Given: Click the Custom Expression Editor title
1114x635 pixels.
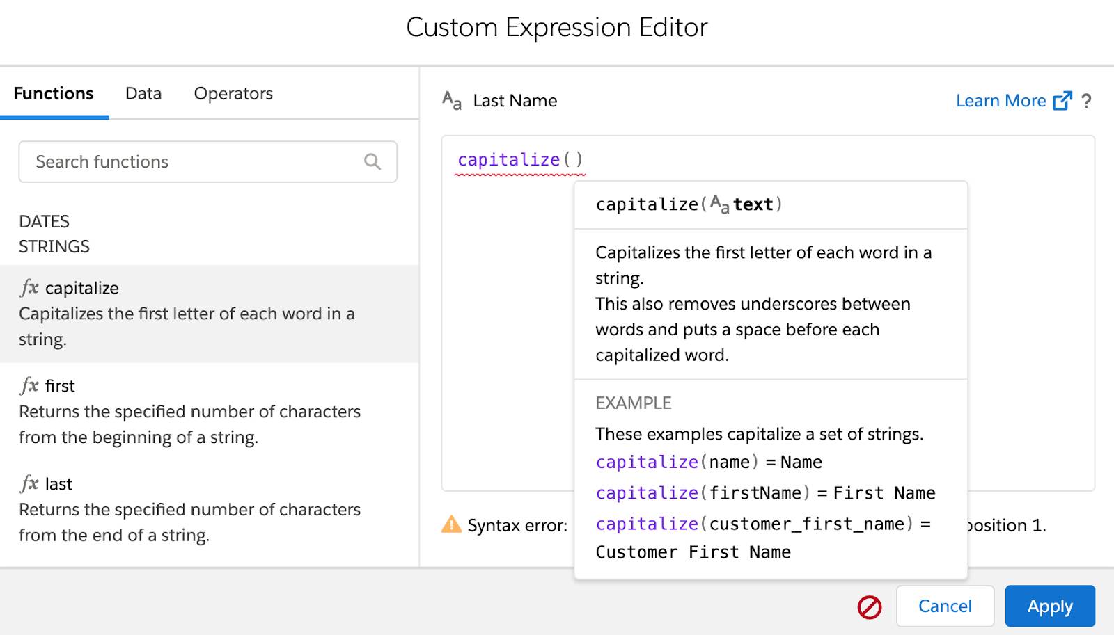Looking at the screenshot, I should pyautogui.click(x=557, y=28).
